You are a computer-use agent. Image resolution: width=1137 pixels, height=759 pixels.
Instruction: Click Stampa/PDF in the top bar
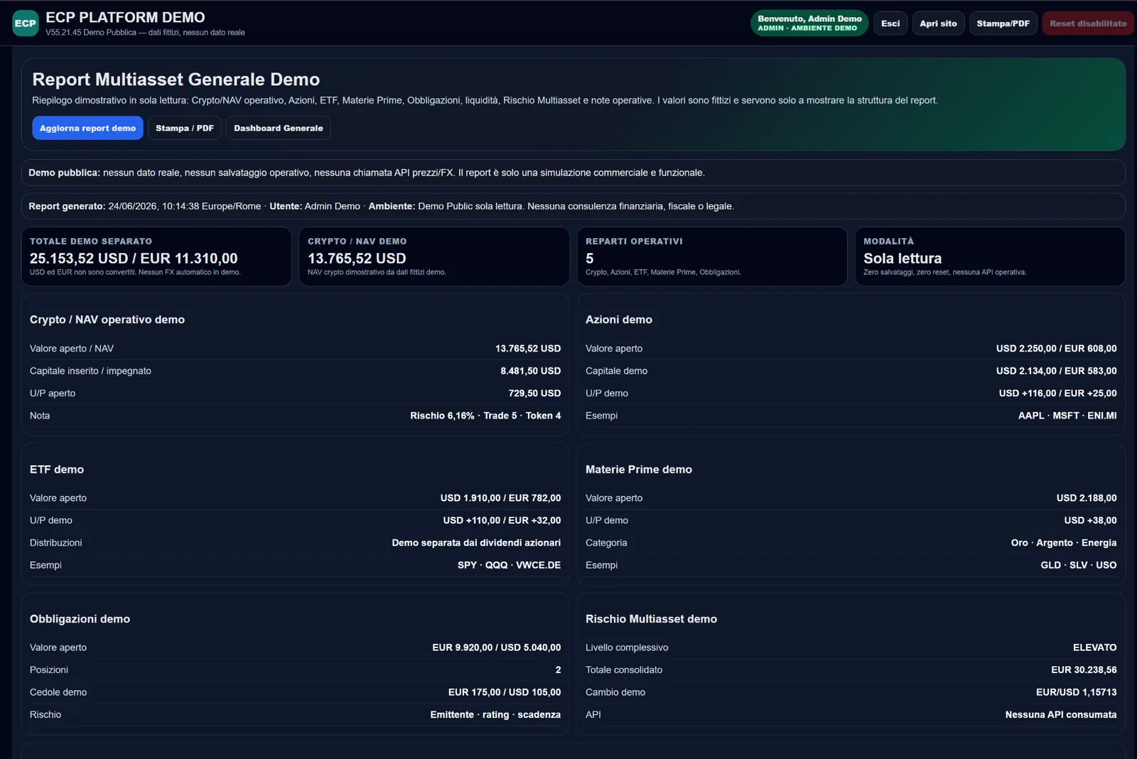coord(1003,23)
